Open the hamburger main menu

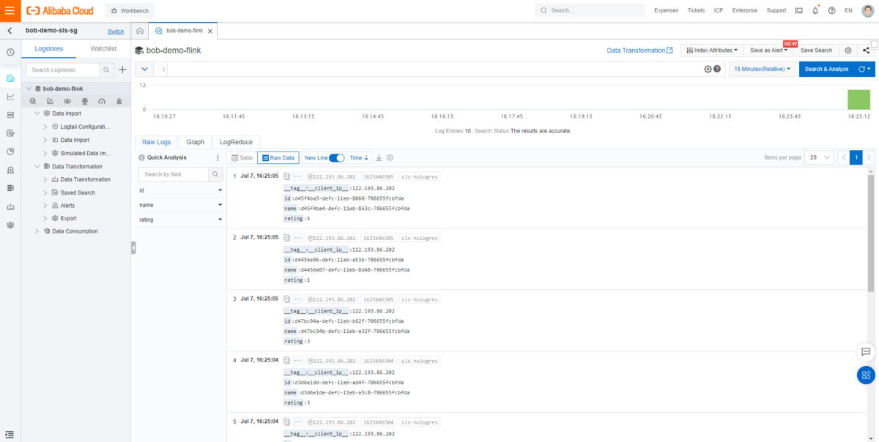pyautogui.click(x=10, y=10)
